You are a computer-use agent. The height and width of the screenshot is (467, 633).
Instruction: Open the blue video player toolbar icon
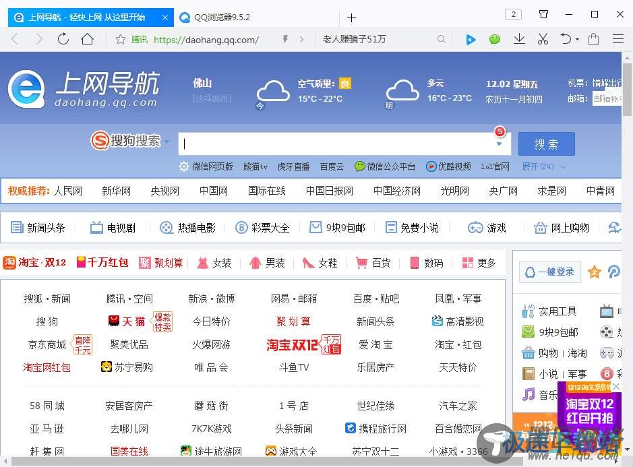pos(471,39)
